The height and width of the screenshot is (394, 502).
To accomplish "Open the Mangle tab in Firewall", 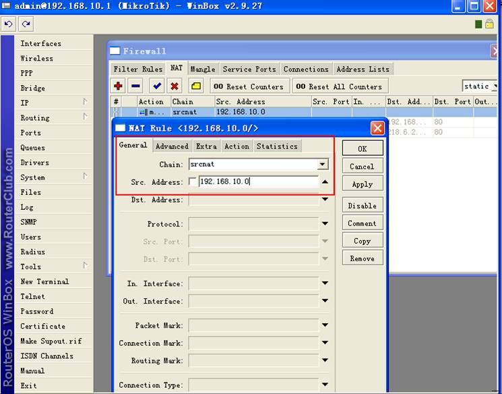I will (x=202, y=69).
